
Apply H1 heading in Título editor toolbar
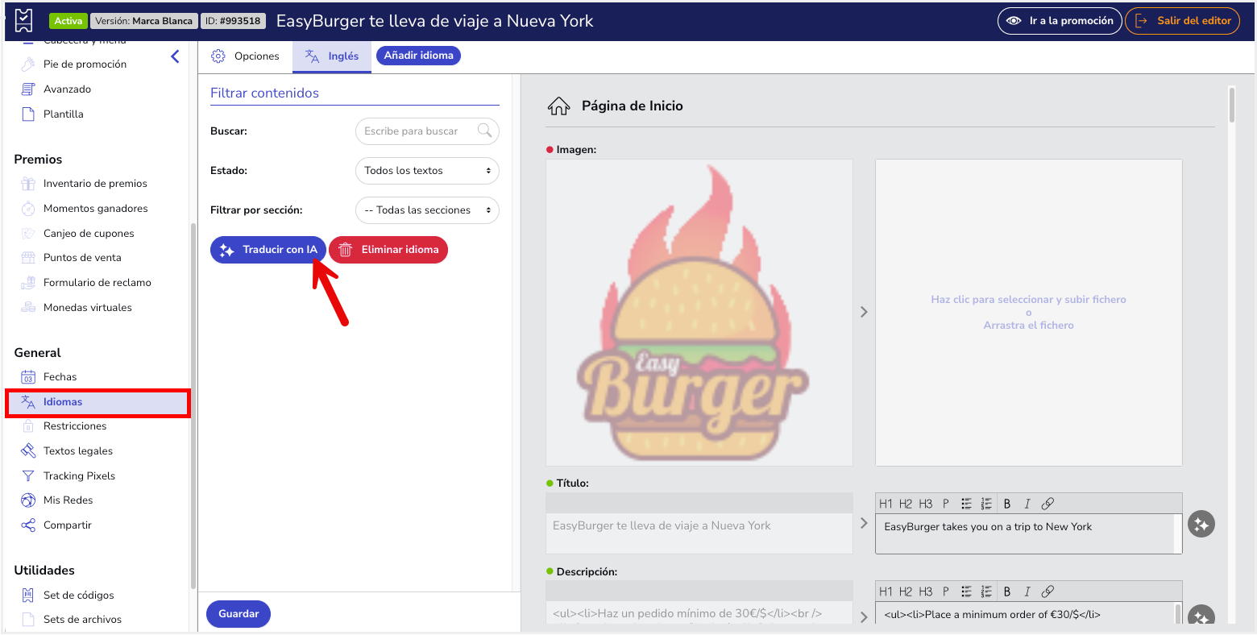(886, 504)
